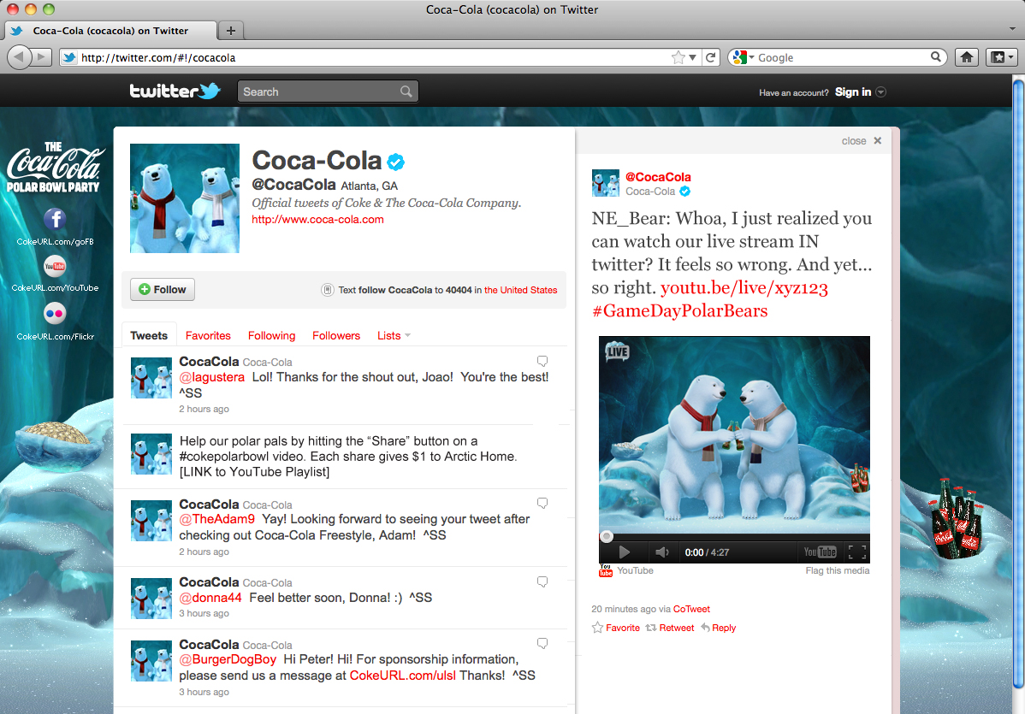Click the phone icon beside Text follow
1025x714 pixels.
[x=328, y=290]
